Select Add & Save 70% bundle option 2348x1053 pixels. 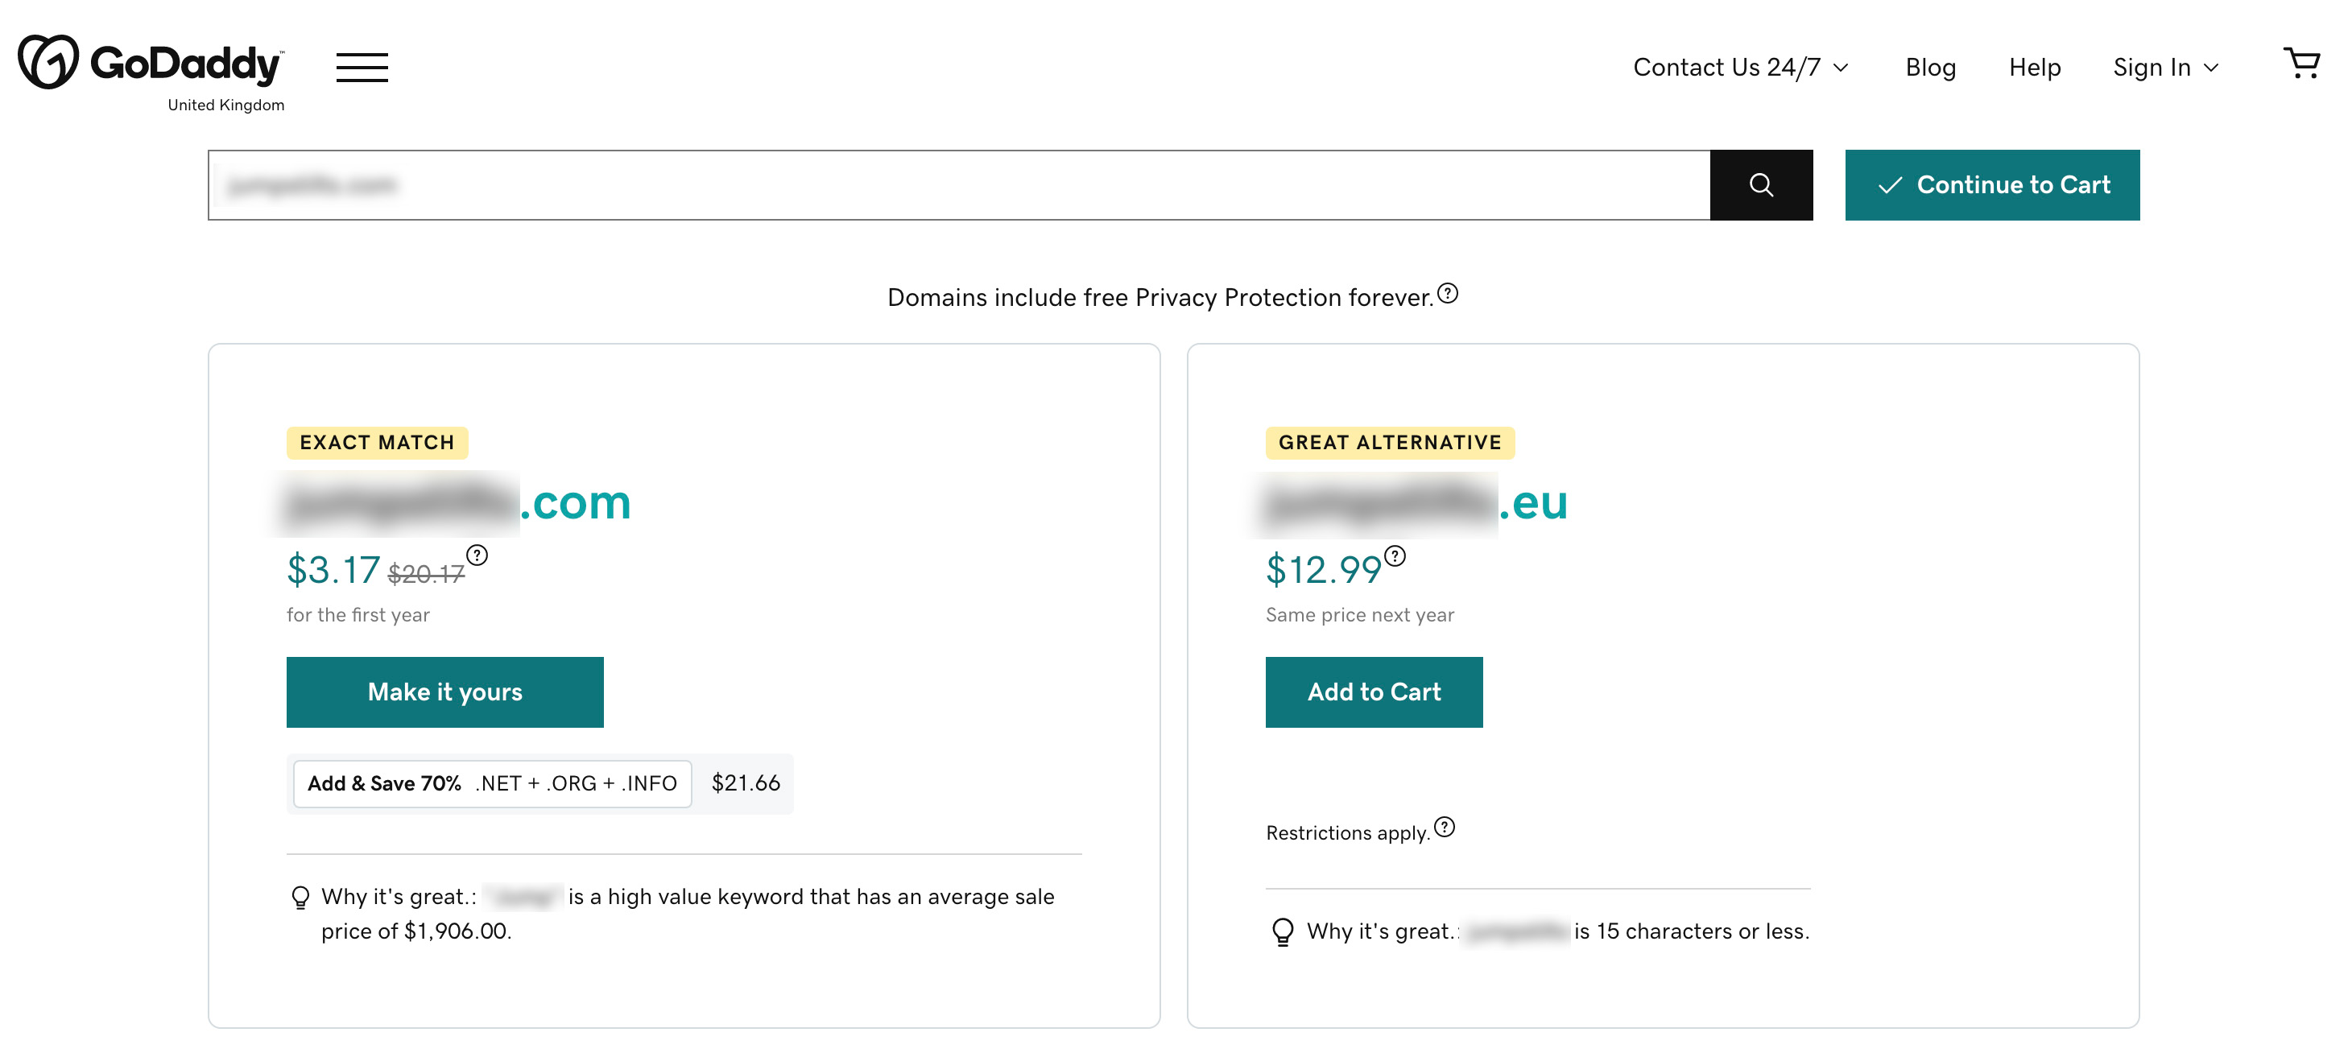(x=492, y=783)
